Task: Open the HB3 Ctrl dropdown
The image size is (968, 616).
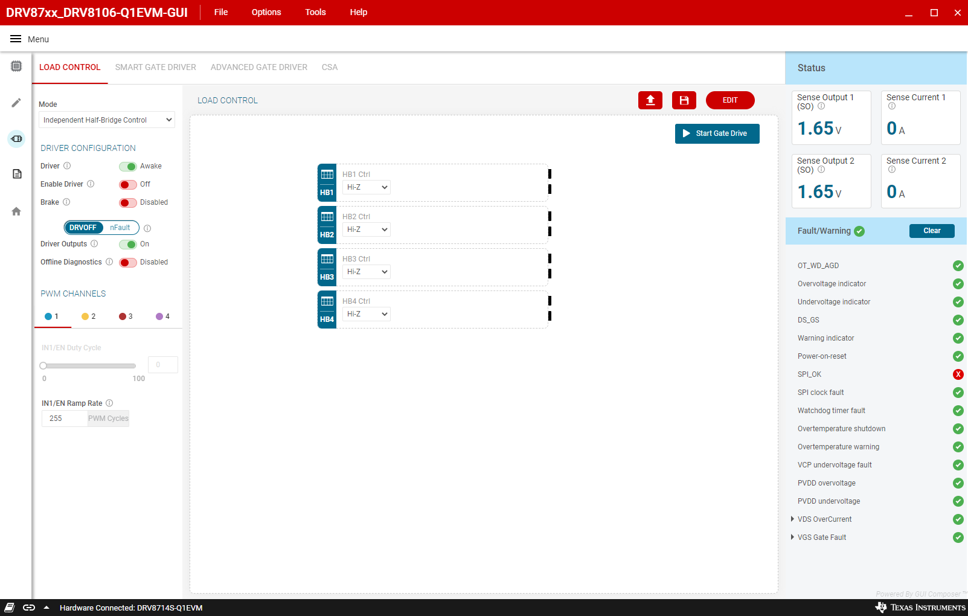Action: pyautogui.click(x=367, y=272)
